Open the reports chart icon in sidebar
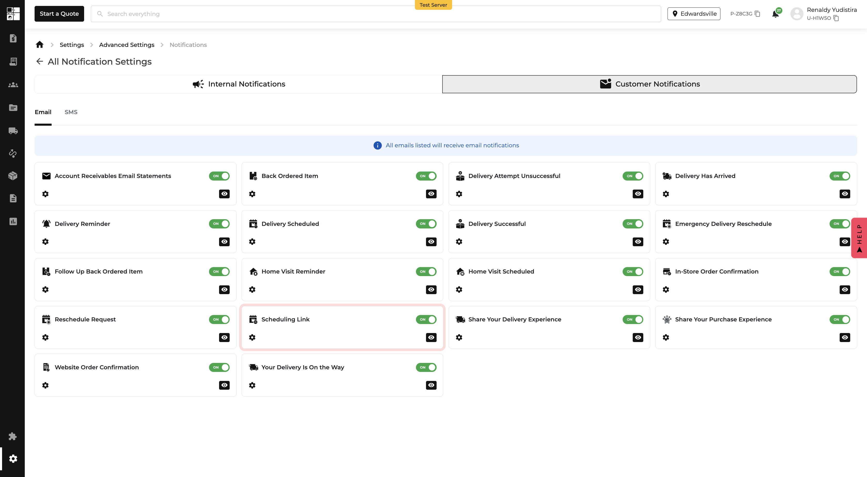 (13, 221)
